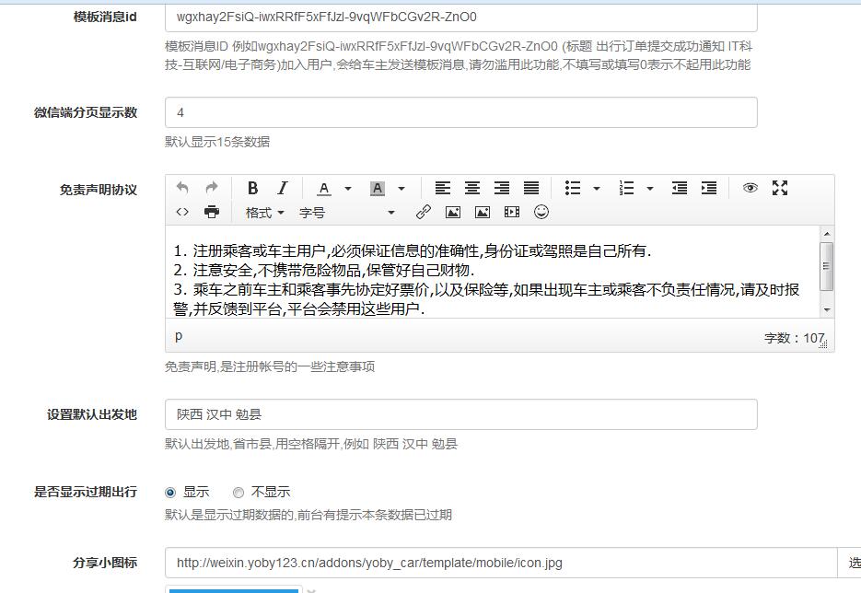The width and height of the screenshot is (861, 593).
Task: Toggle bold formatting in the editor
Action: coord(252,189)
